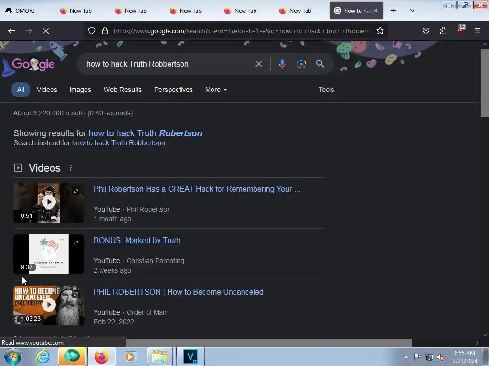The width and height of the screenshot is (489, 366).
Task: Close the active Google search tab
Action: (x=375, y=10)
